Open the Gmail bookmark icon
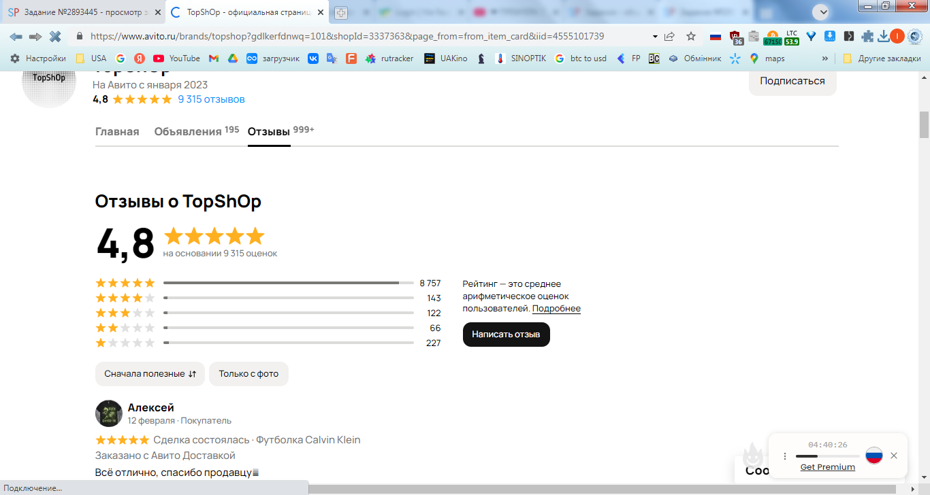This screenshot has width=930, height=495. (x=214, y=58)
